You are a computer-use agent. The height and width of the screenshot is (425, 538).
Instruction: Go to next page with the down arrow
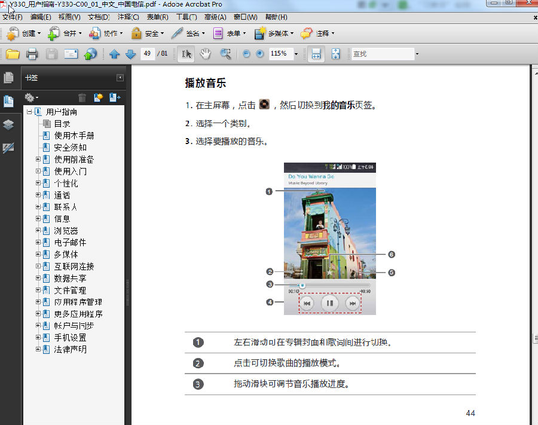tap(131, 54)
